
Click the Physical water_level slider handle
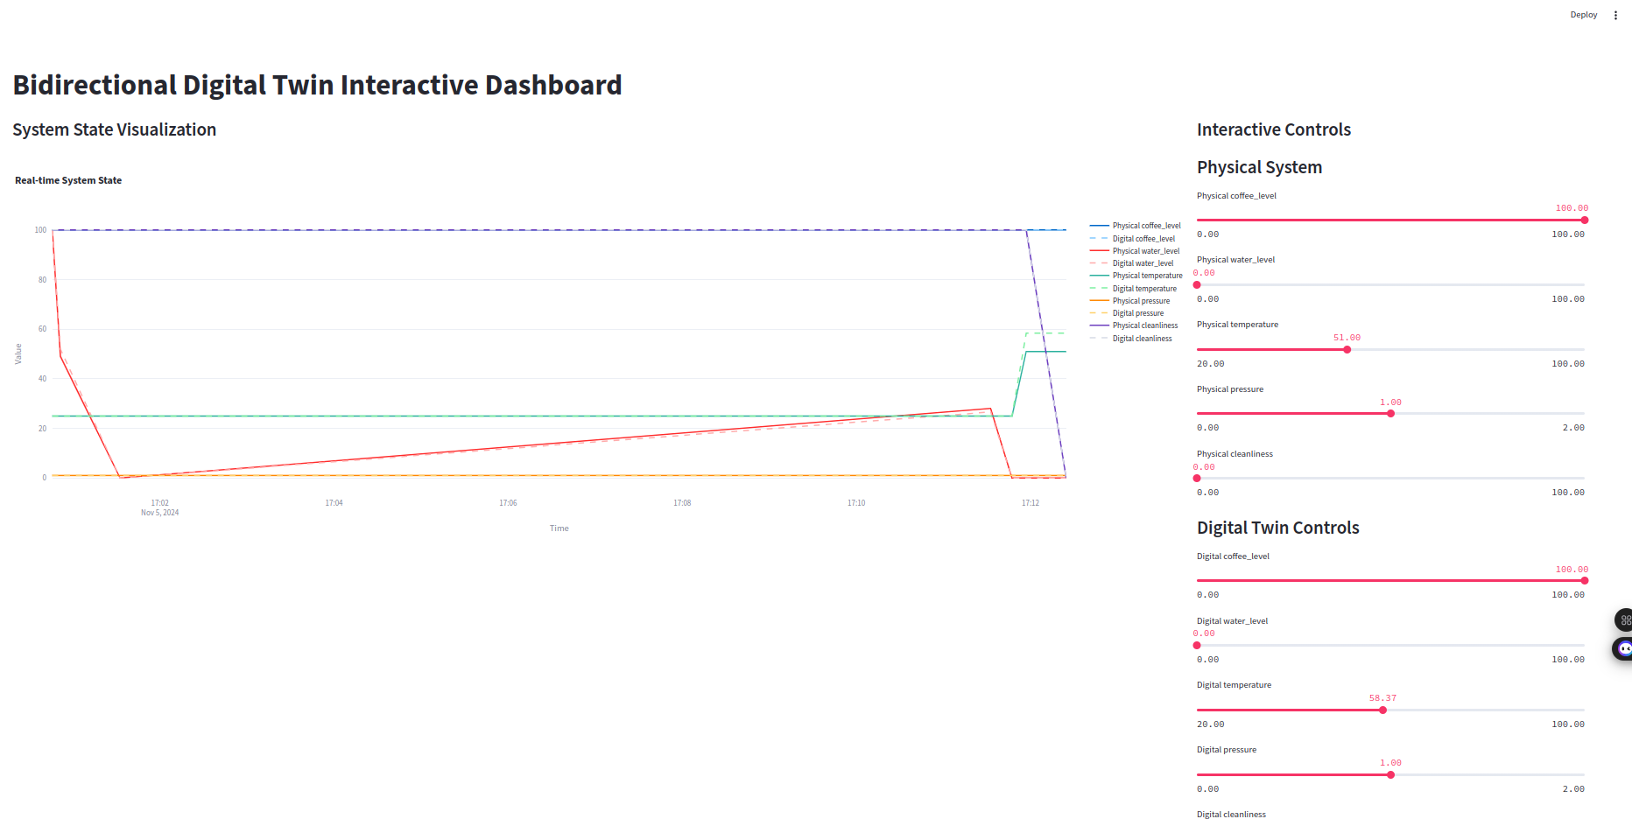(x=1197, y=285)
